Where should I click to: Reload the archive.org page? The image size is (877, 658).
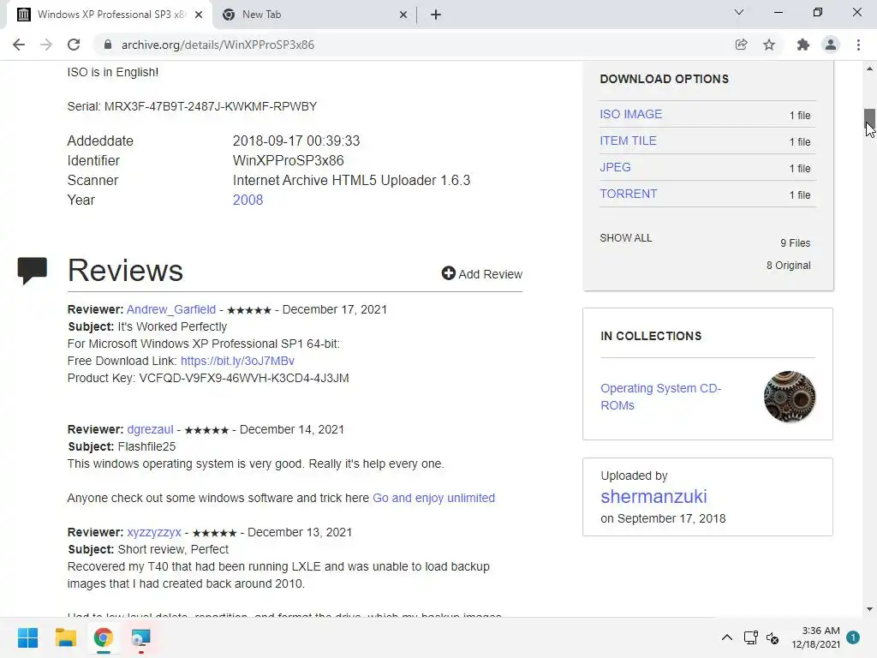(x=74, y=45)
